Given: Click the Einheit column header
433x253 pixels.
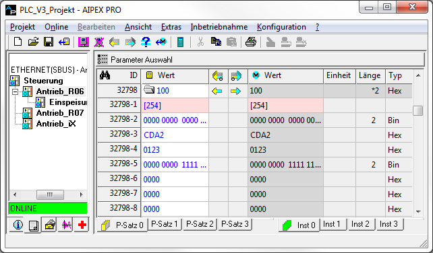Looking at the screenshot, I should tap(339, 75).
